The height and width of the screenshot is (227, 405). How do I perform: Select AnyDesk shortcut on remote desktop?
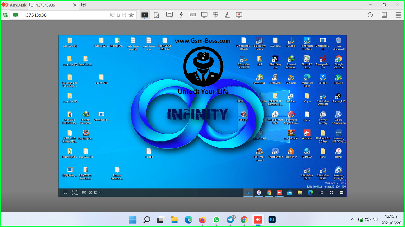307,135
